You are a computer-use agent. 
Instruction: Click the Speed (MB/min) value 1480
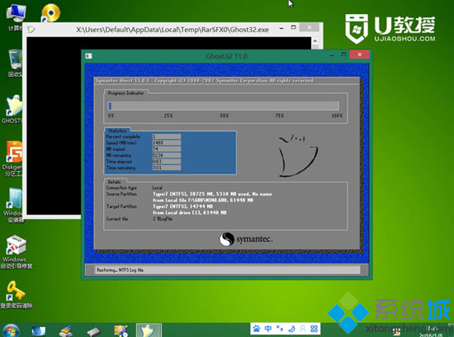pyautogui.click(x=167, y=143)
